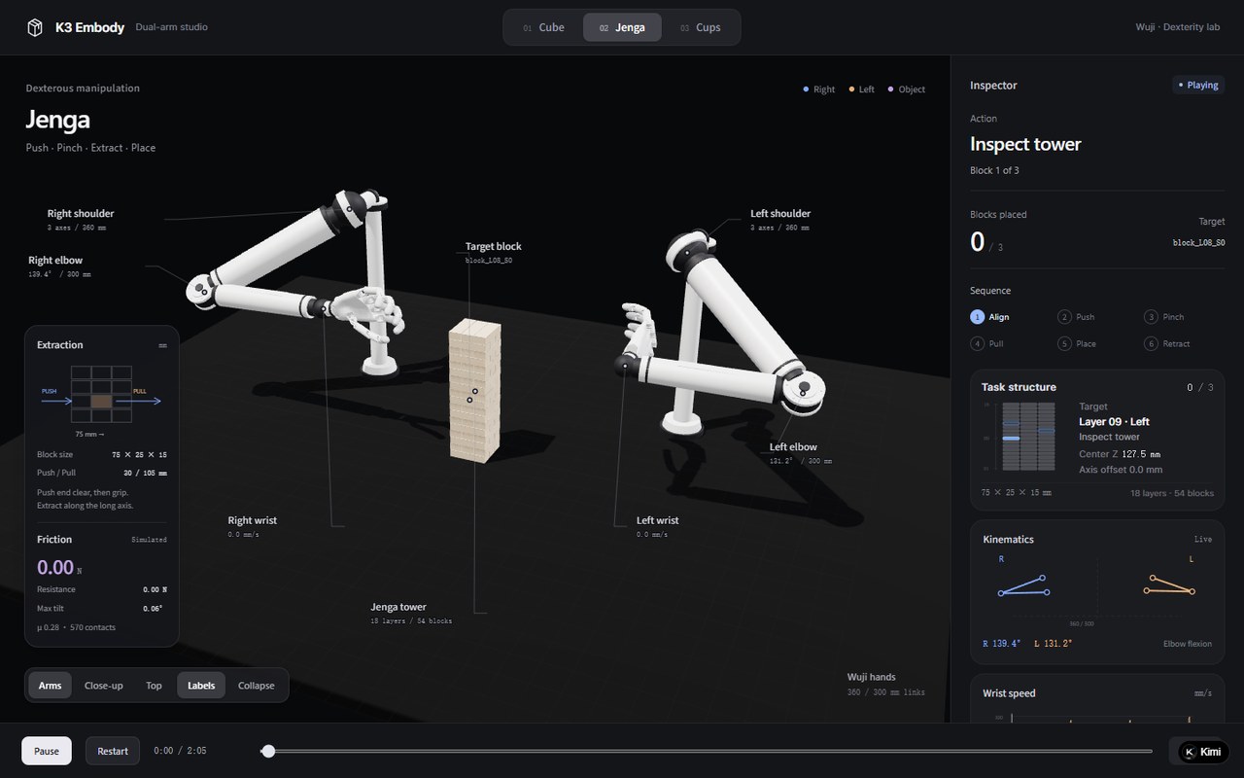Toggle the Labels overlay button
1244x778 pixels.
[x=201, y=686]
